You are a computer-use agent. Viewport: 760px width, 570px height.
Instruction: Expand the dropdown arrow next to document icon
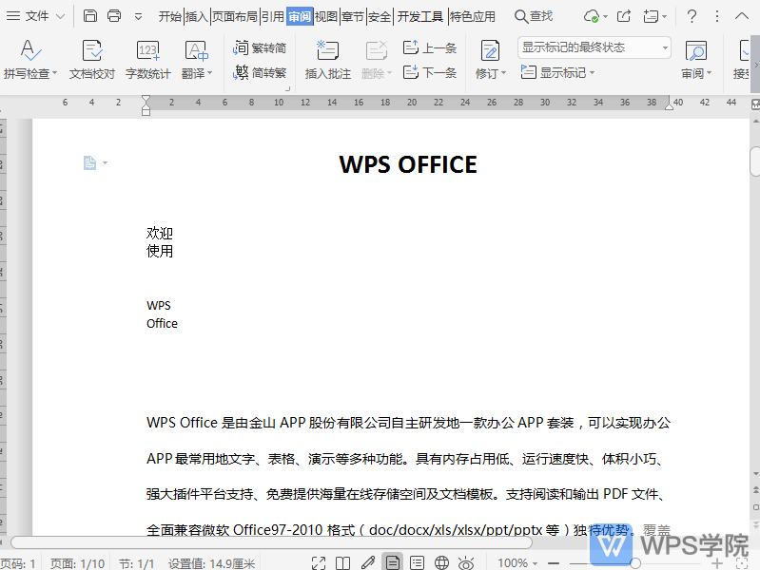106,162
